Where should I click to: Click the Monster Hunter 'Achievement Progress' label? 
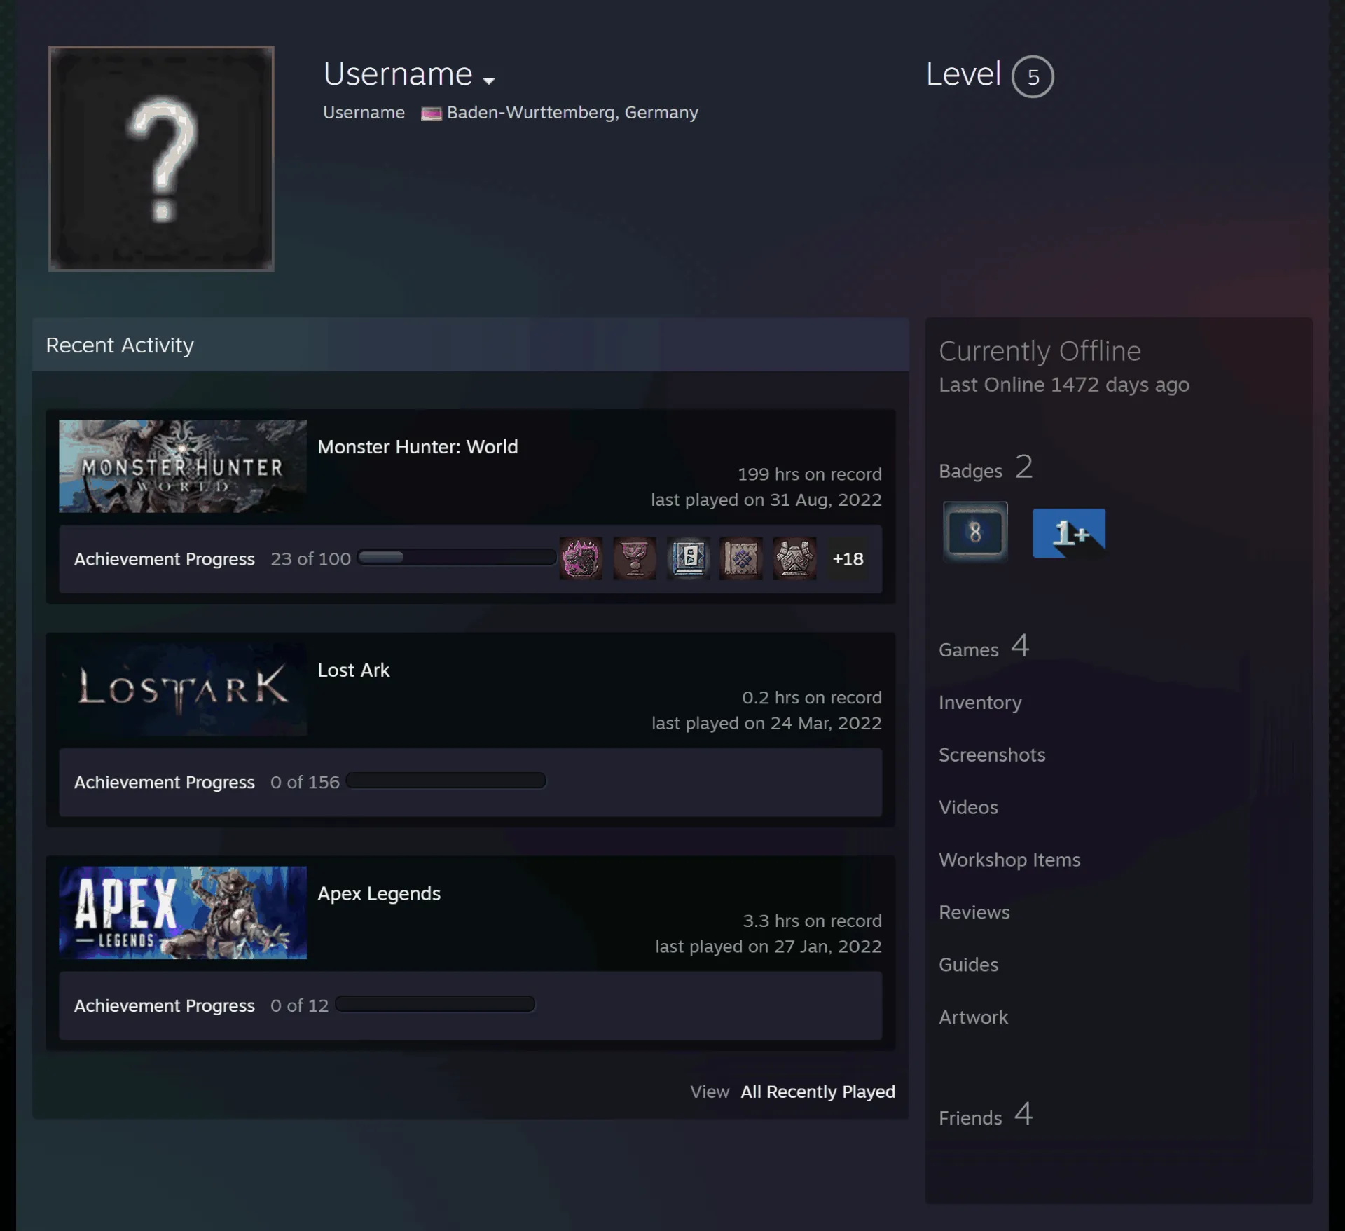click(x=165, y=559)
